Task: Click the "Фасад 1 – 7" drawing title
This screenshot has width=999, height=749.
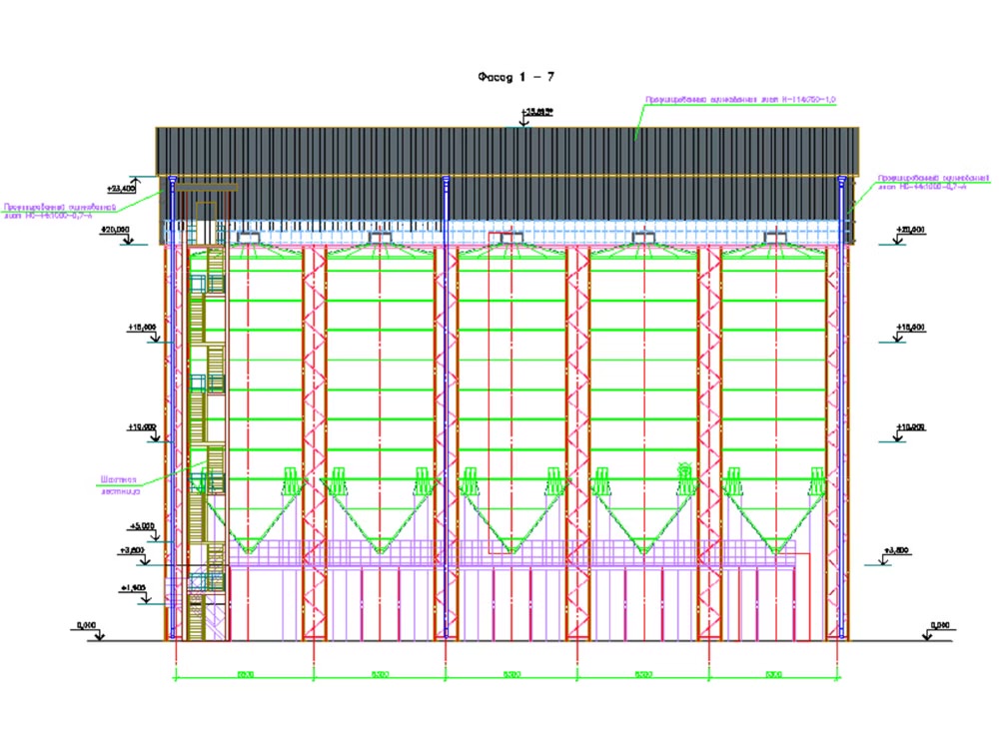Action: click(x=516, y=77)
